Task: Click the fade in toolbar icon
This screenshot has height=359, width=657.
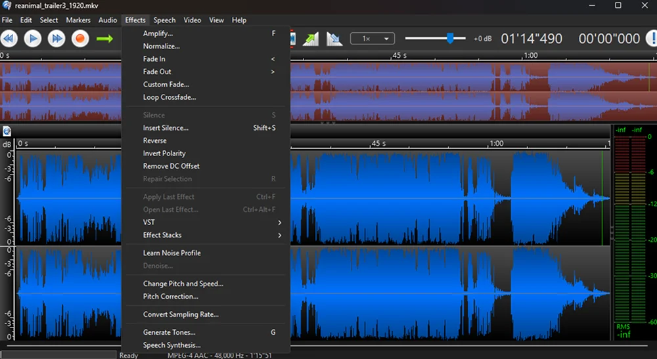Action: [311, 39]
